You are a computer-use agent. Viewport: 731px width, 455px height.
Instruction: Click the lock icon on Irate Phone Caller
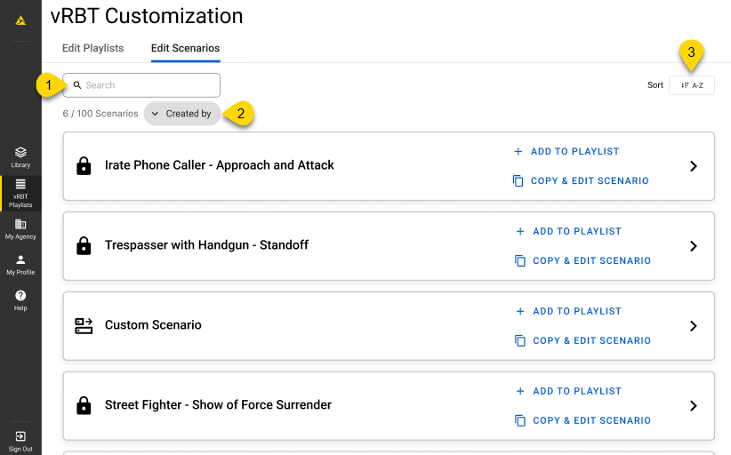point(84,166)
